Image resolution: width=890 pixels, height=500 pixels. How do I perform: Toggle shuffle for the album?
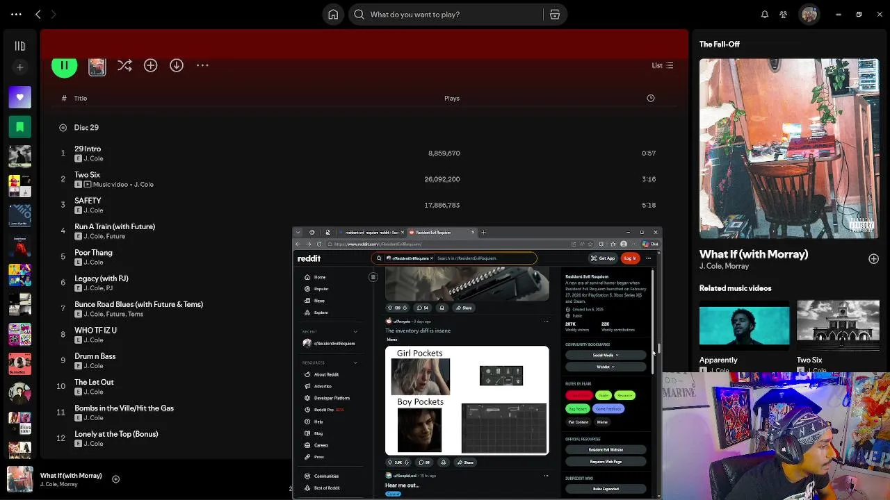coord(124,65)
